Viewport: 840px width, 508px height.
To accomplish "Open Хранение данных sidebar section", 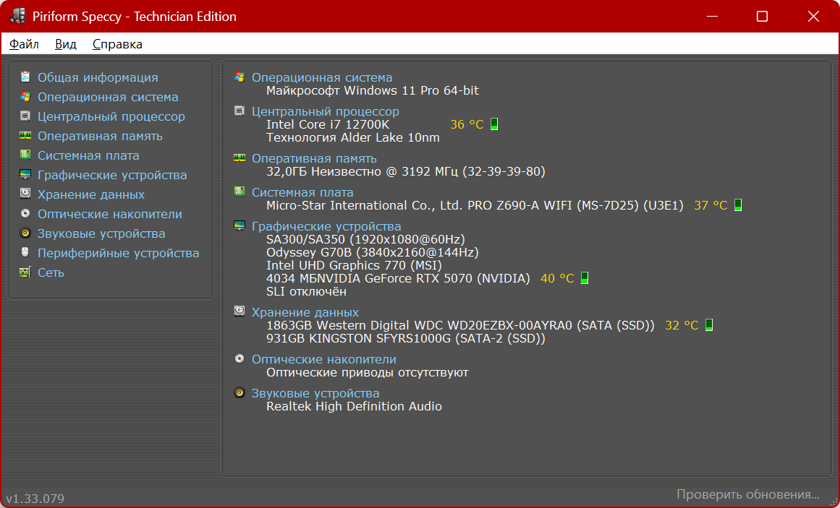I will pyautogui.click(x=91, y=194).
